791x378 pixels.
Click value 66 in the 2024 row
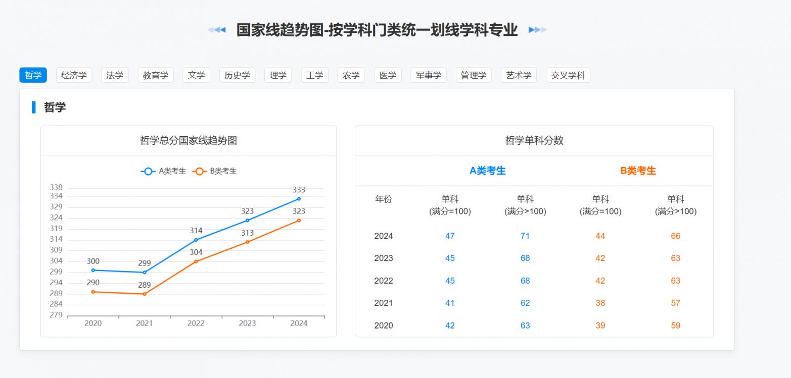click(676, 236)
